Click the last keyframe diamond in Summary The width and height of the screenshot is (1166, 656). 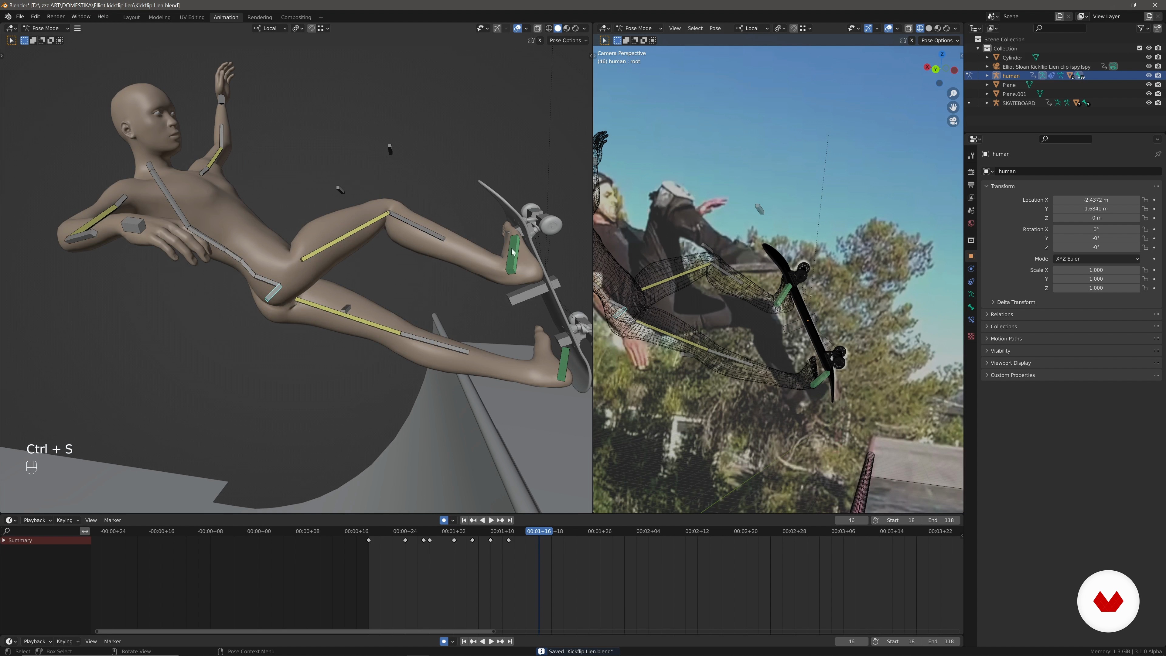[509, 540]
